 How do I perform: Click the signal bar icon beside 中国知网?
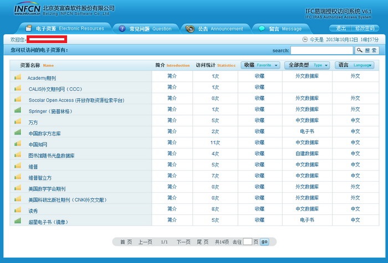coord(18,144)
